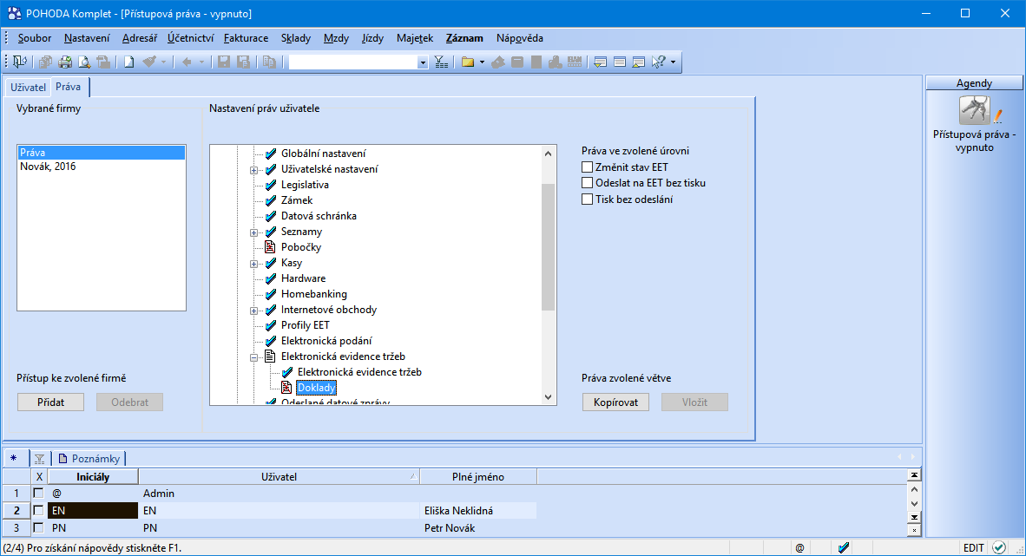Image resolution: width=1026 pixels, height=556 pixels.
Task: Open the help icon dropdown arrow
Action: tap(674, 62)
